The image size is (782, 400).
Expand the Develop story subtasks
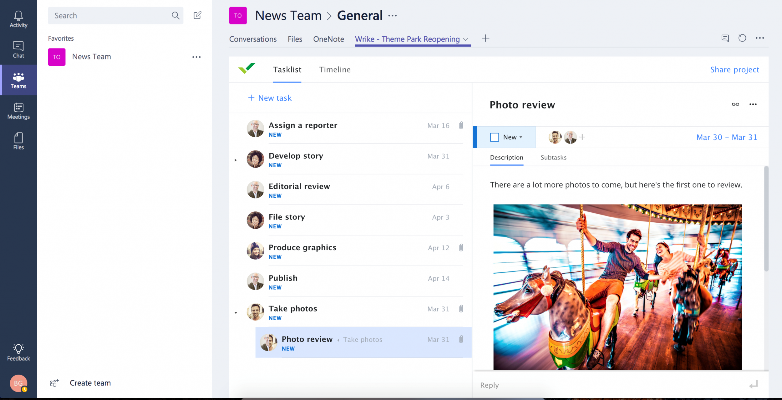[x=236, y=160]
